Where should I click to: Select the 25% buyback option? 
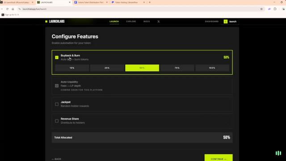(x=107, y=68)
